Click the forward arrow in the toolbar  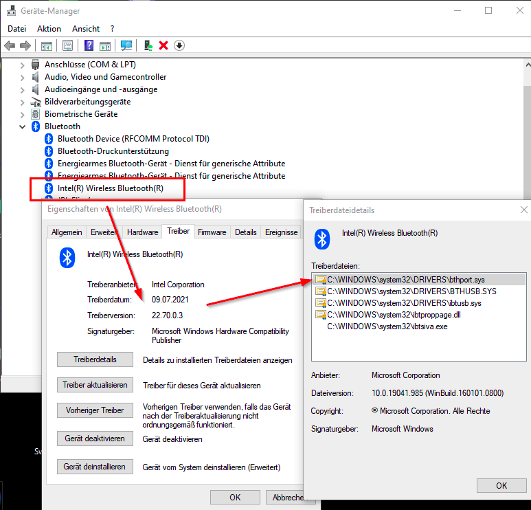(25, 45)
